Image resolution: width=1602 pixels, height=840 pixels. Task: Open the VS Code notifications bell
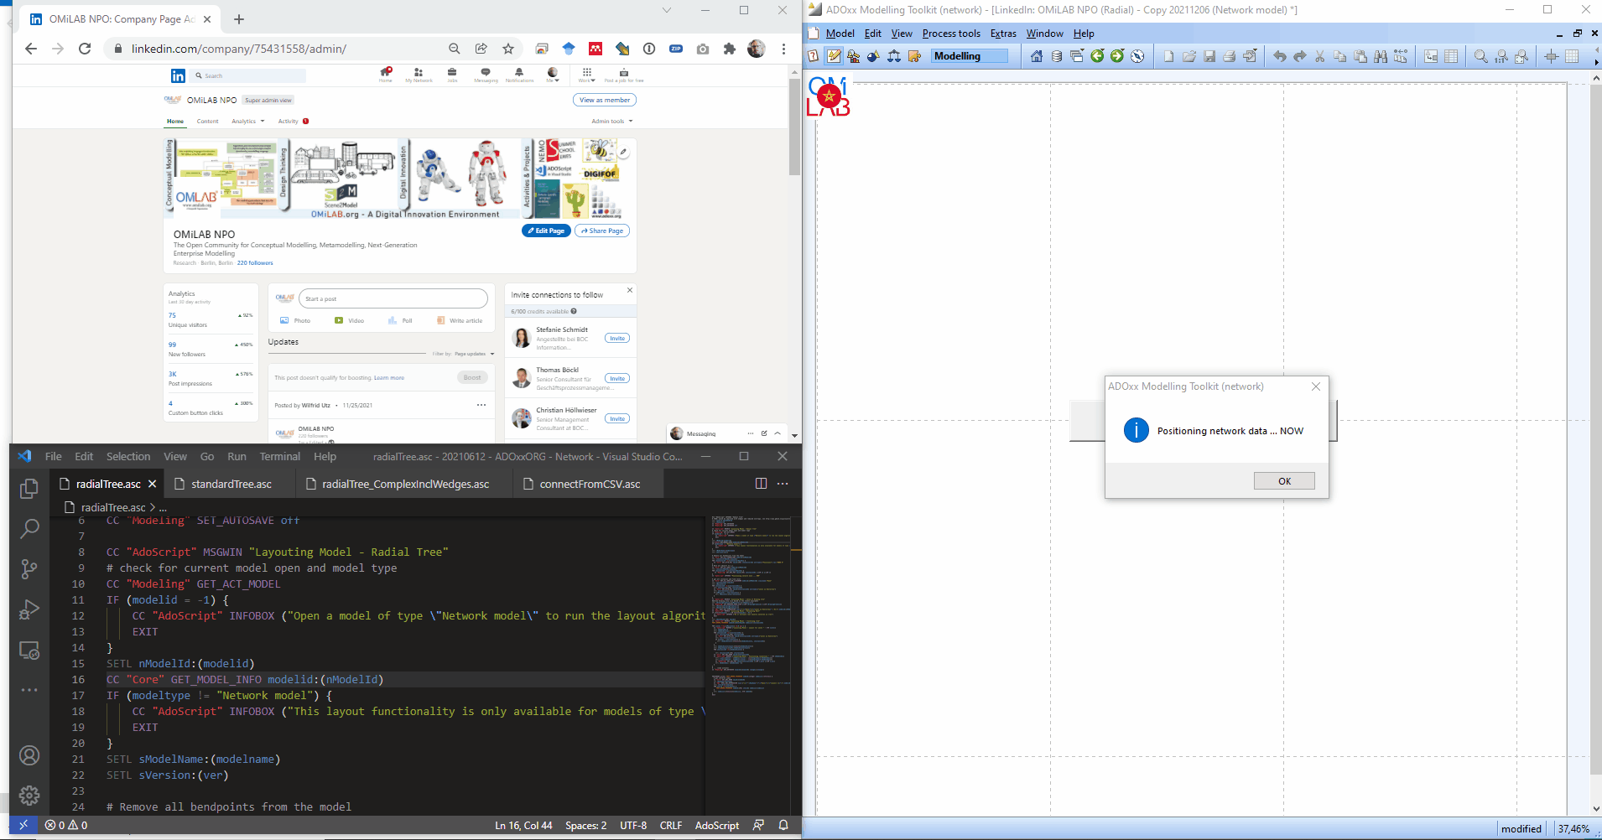coord(783,826)
